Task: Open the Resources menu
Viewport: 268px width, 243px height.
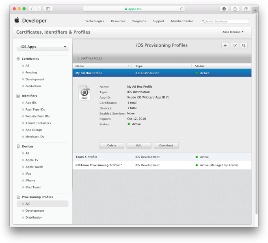Action: (118, 21)
